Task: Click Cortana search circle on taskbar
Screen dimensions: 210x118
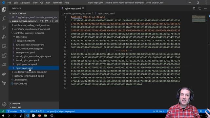Action: click(x=9, y=116)
